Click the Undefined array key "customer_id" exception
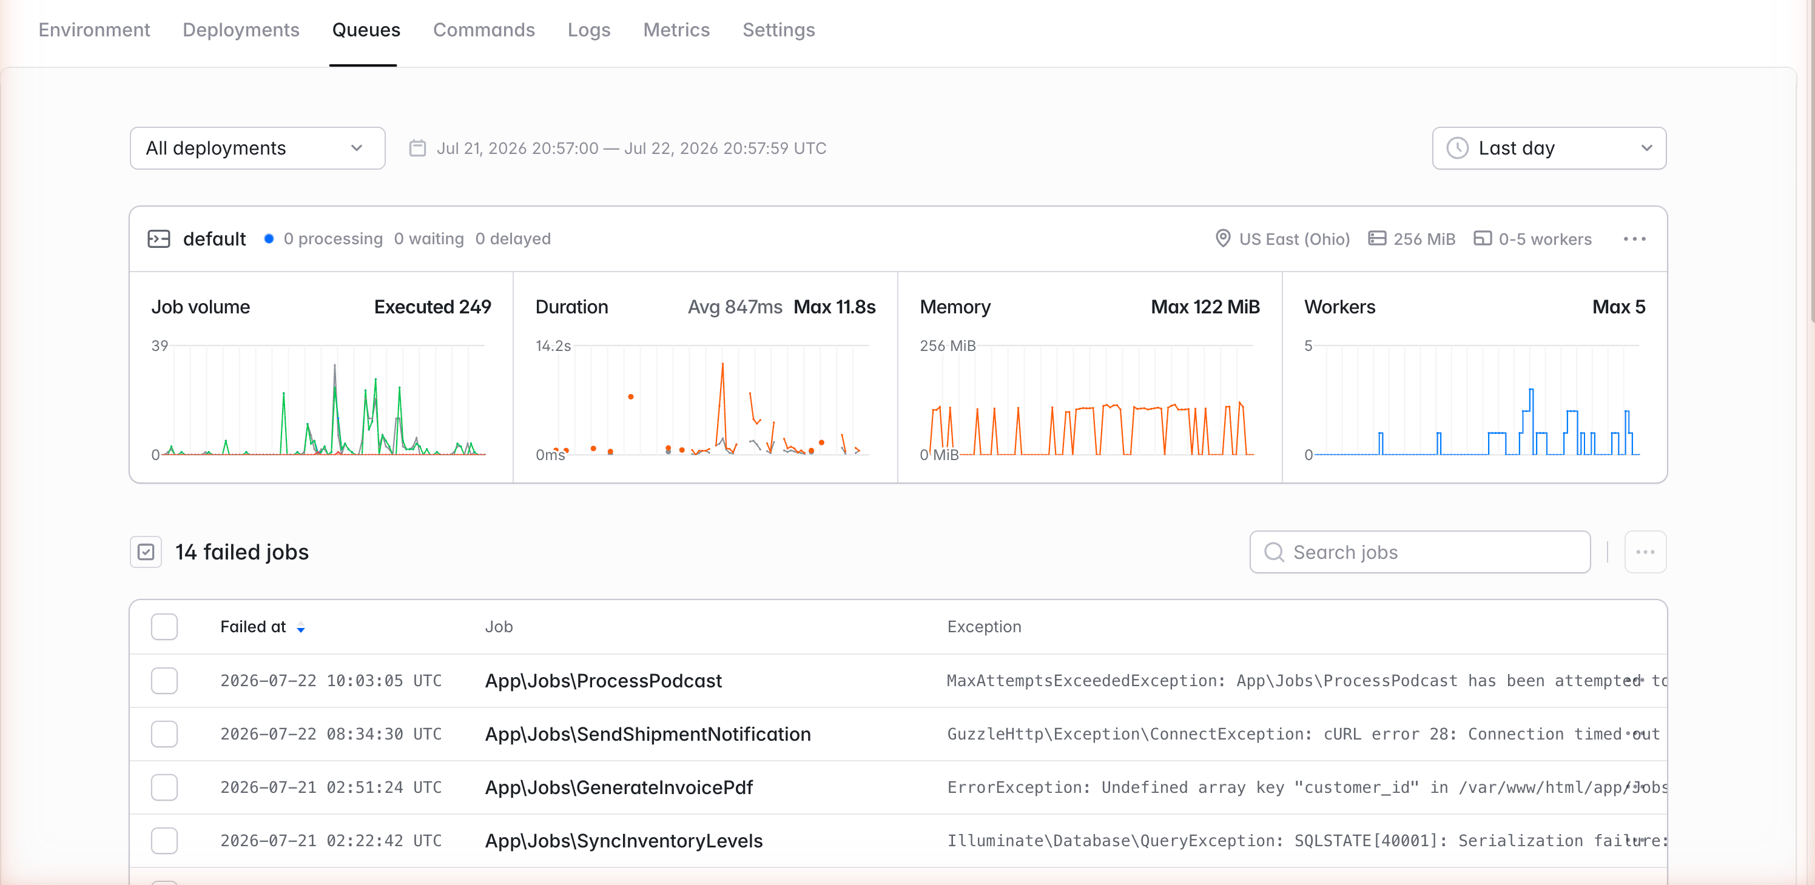 [x=1306, y=787]
